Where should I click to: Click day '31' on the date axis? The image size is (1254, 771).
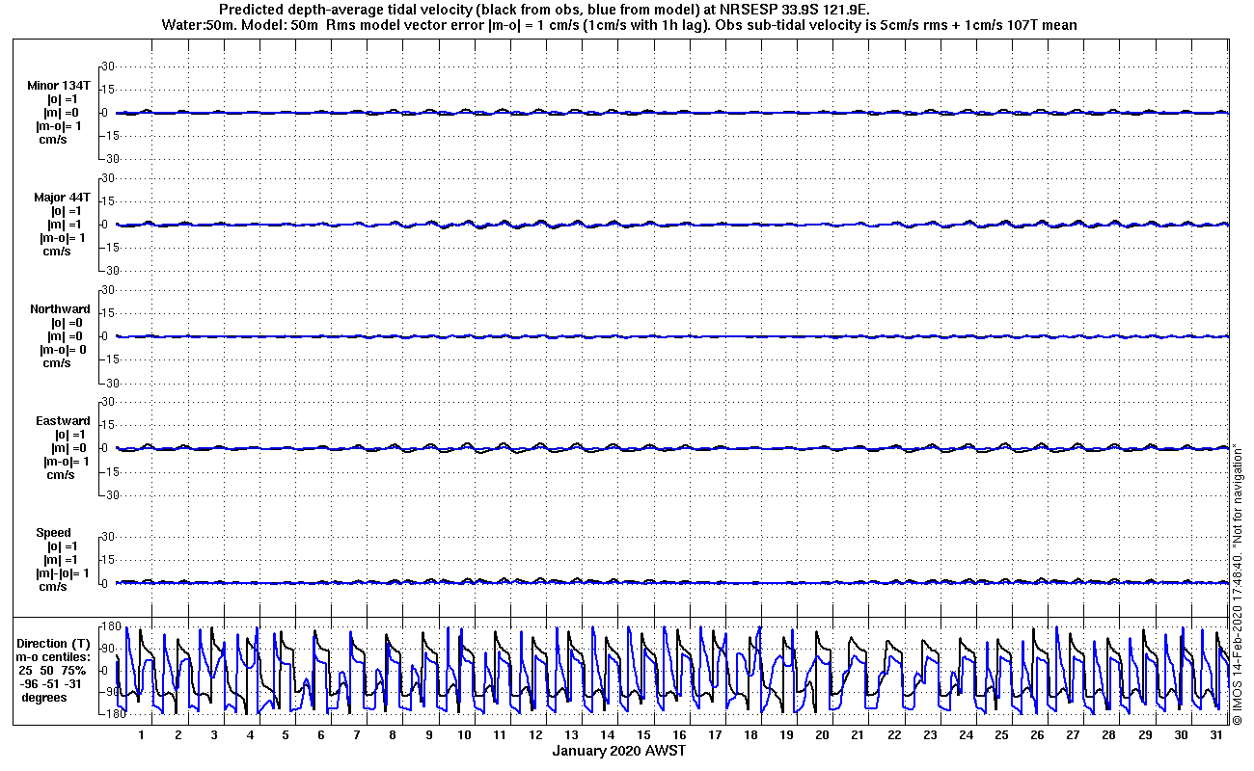1216,735
